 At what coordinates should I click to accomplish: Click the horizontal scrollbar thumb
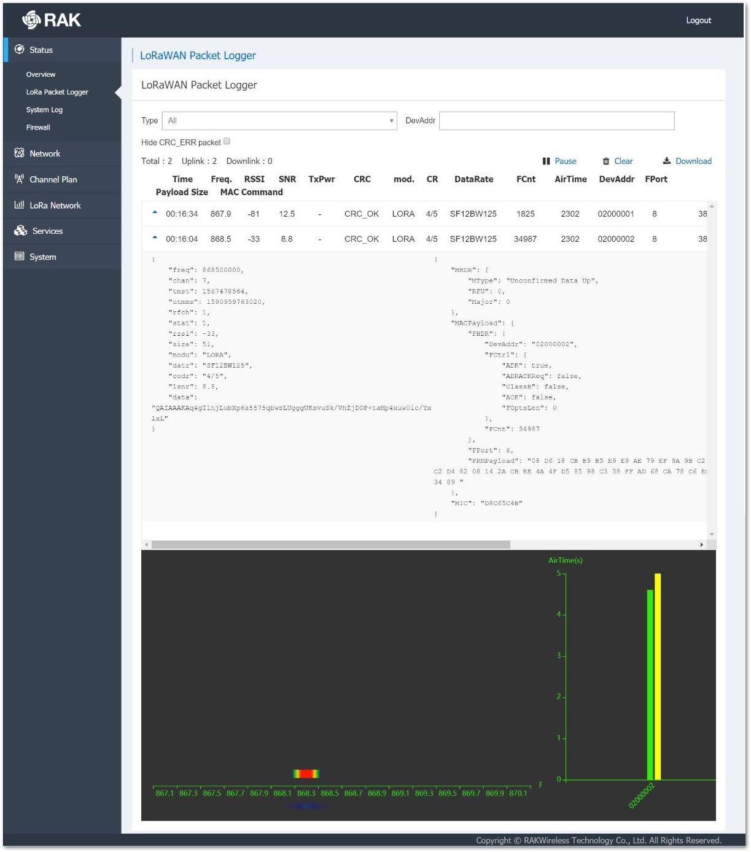pos(330,544)
